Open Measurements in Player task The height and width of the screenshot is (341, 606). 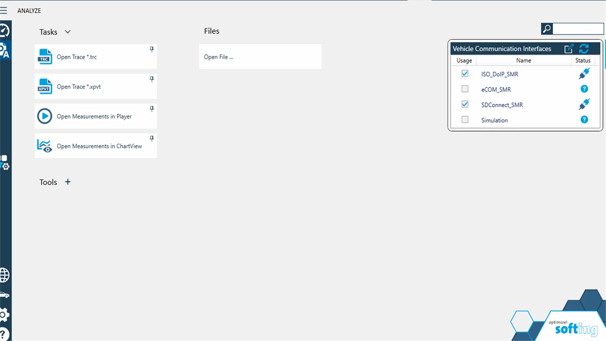[94, 116]
